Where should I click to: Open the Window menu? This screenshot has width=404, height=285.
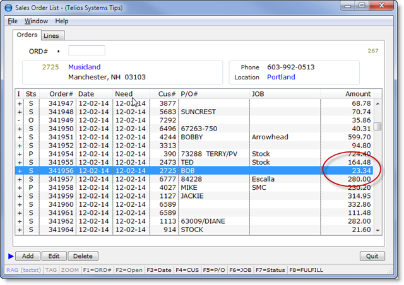(36, 21)
